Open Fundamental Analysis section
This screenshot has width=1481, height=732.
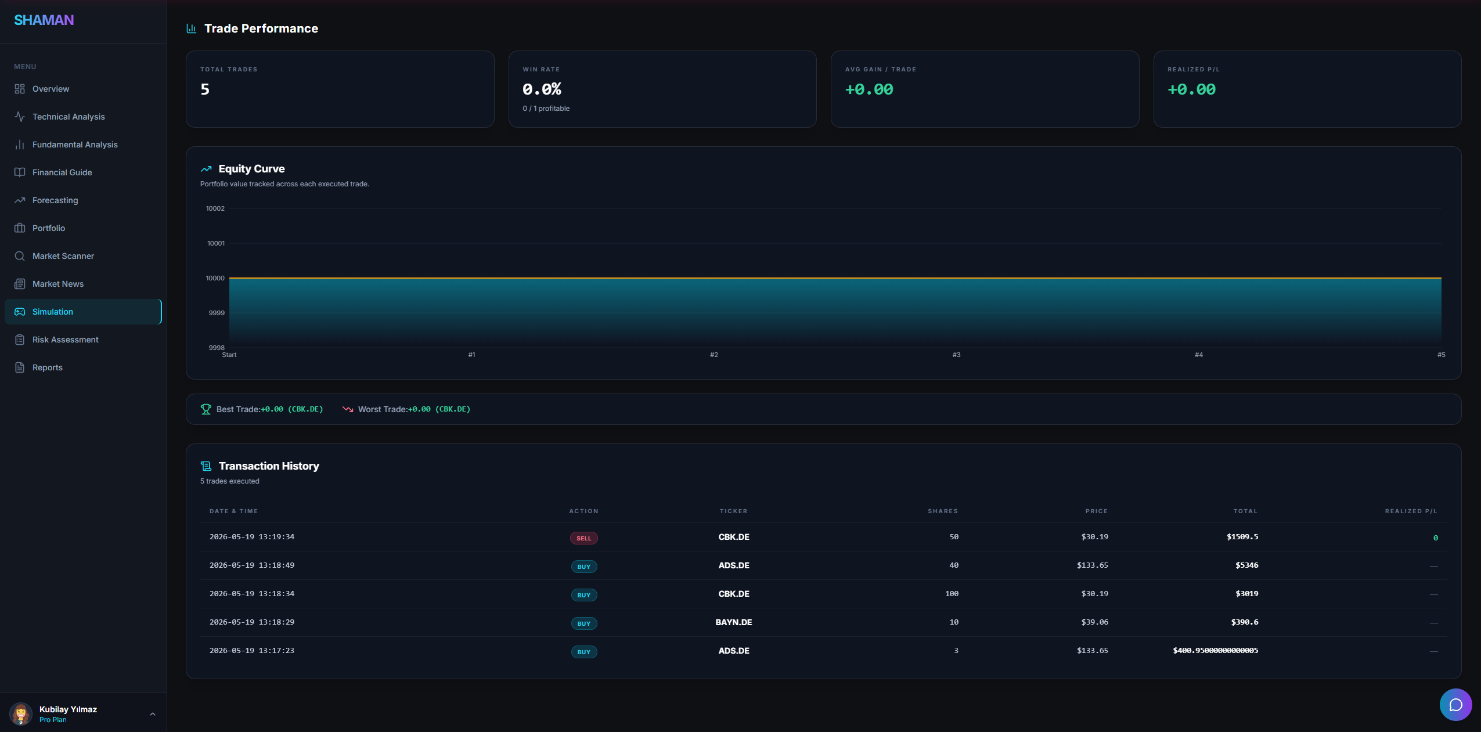point(83,145)
